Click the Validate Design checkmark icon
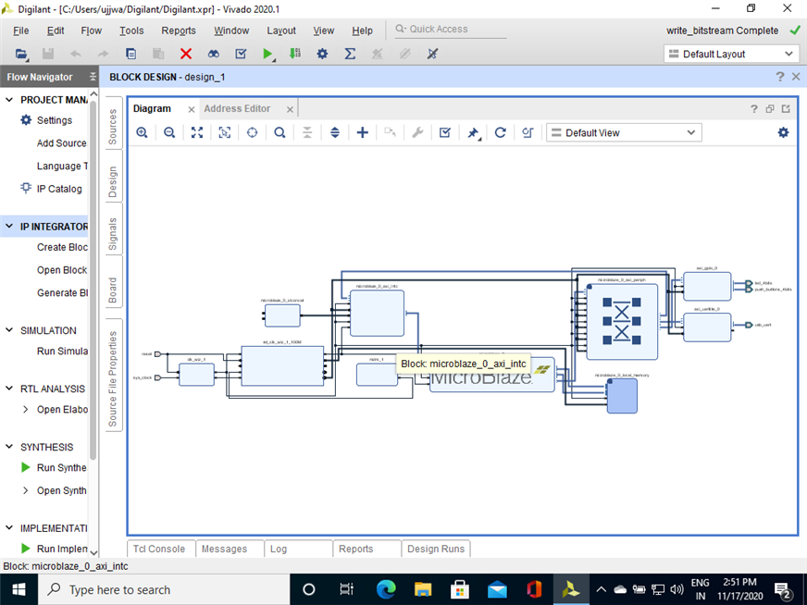 coord(445,132)
